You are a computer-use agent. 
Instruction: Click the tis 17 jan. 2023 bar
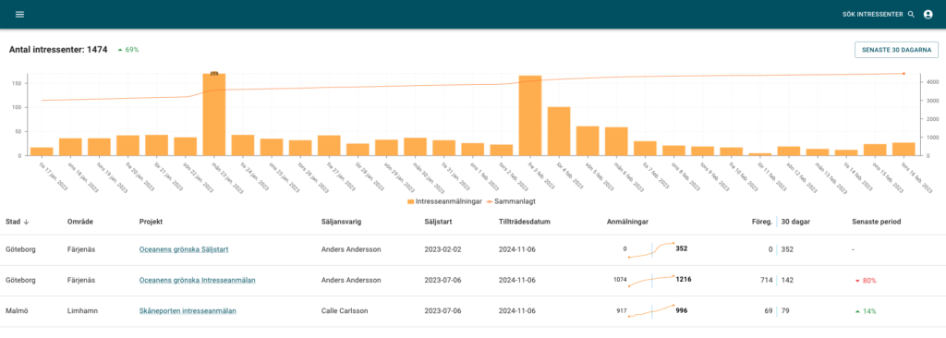(x=42, y=151)
